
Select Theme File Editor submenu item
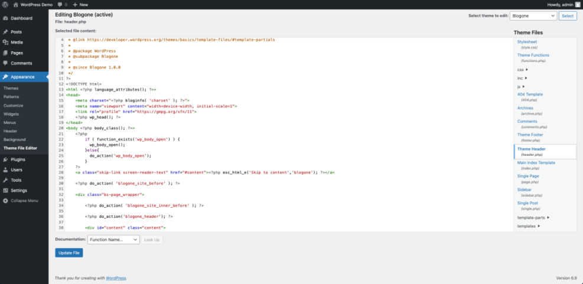click(20, 148)
